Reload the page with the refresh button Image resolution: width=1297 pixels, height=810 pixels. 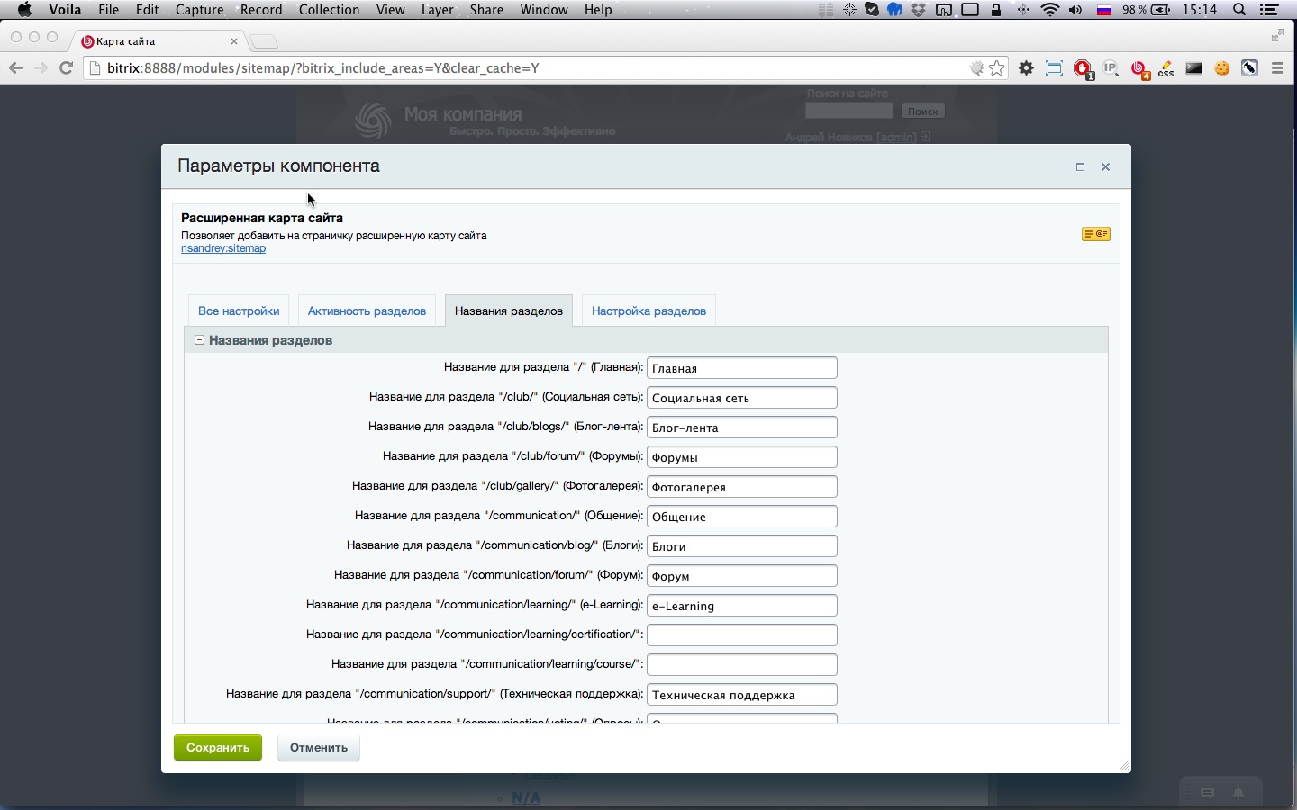point(66,68)
